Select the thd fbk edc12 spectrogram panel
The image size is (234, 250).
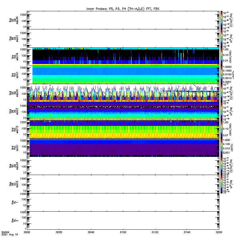pyautogui.click(x=123, y=129)
